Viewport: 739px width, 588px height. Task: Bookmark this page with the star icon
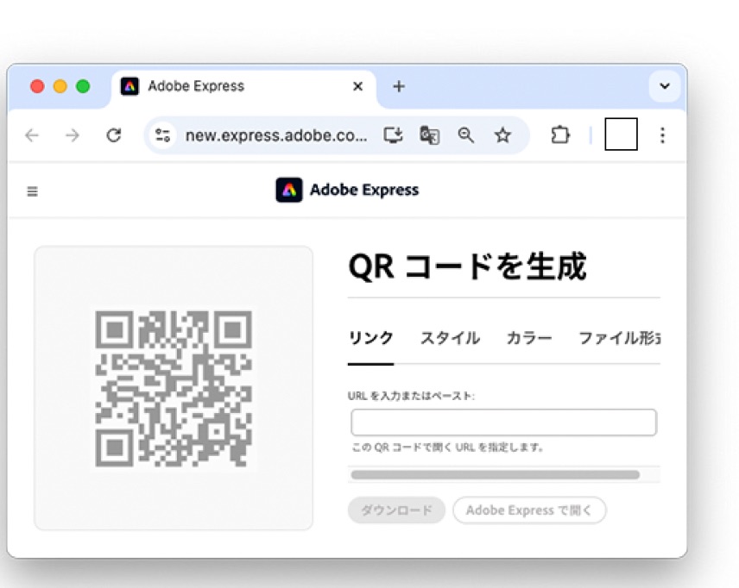click(502, 135)
